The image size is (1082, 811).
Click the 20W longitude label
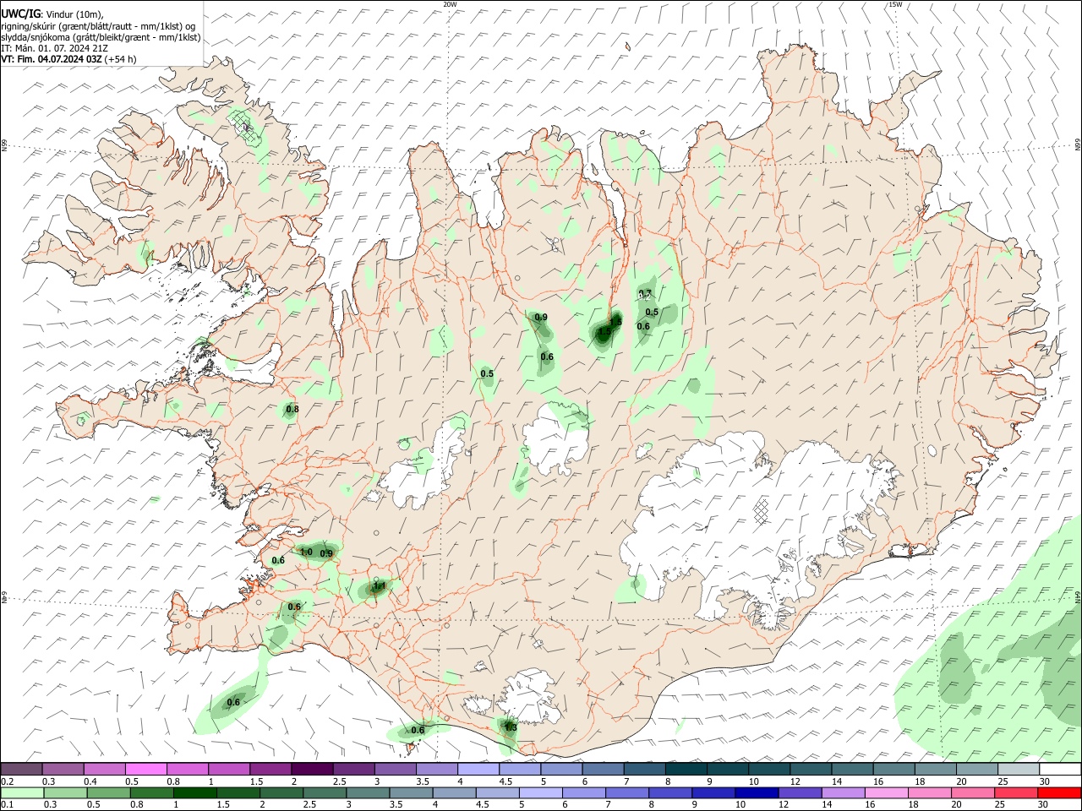click(450, 4)
